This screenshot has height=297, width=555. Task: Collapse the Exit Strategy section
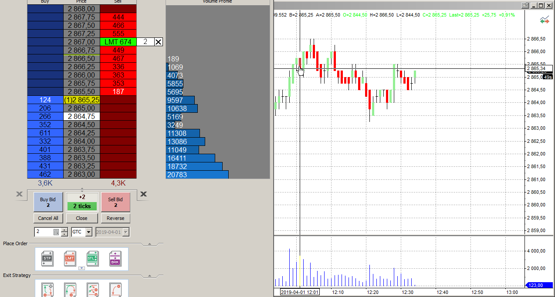pos(149,276)
